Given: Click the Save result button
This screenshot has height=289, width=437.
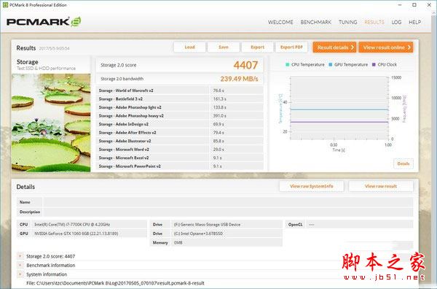Looking at the screenshot, I should click(x=224, y=47).
